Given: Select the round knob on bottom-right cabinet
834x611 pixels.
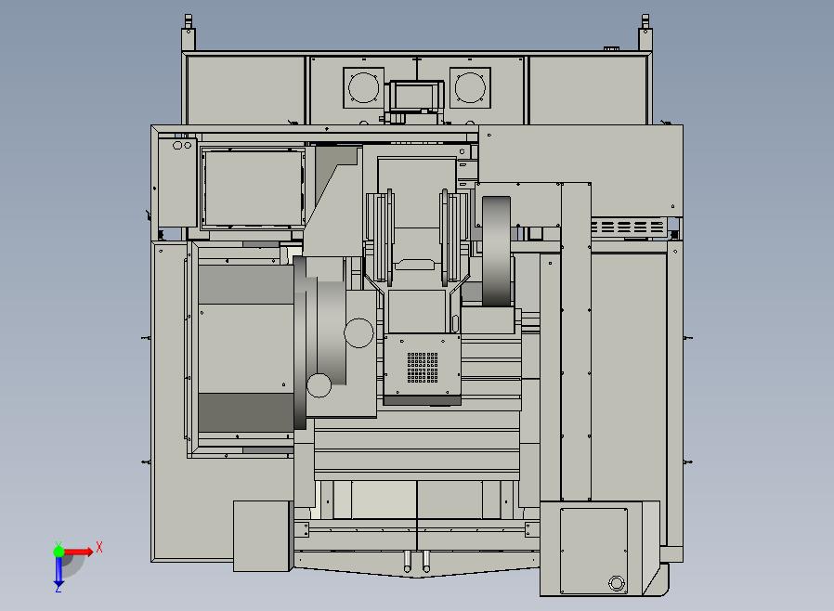Looking at the screenshot, I should [617, 583].
